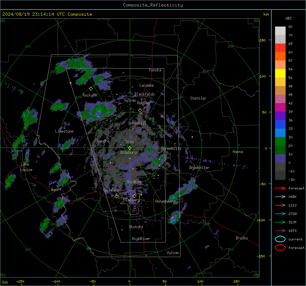Image resolution: width=306 pixels, height=286 pixels.
Task: Click the Innisfail city label
Action: [x=137, y=123]
